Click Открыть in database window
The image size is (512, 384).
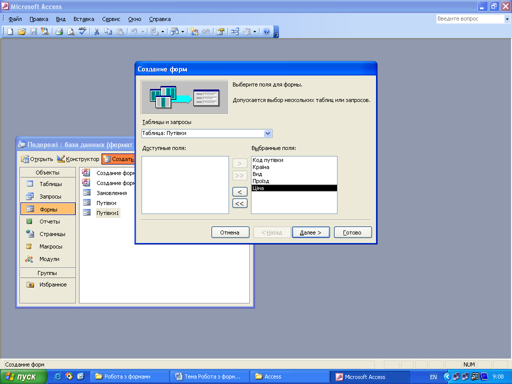(x=37, y=159)
